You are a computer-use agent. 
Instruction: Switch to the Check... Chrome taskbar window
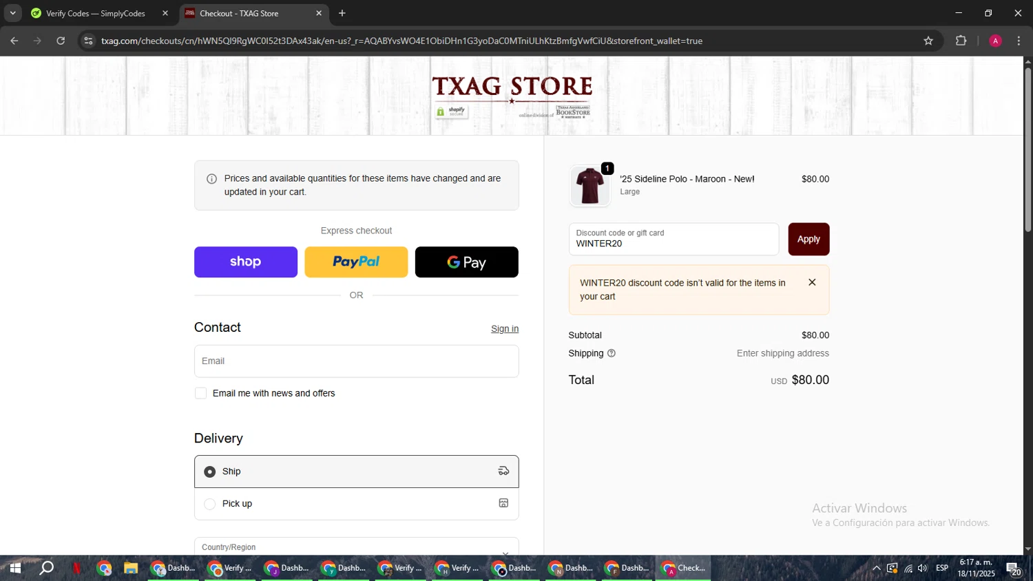point(683,568)
